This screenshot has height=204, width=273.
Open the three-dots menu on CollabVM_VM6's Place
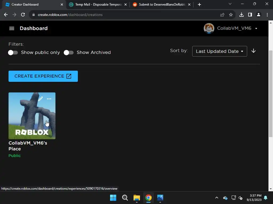tap(49, 99)
